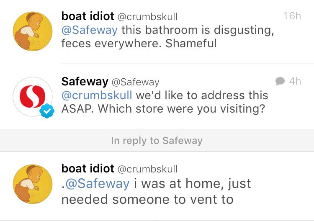This screenshot has height=221, width=314.
Task: Click the .@Safeway mention in last tweet
Action: pyautogui.click(x=95, y=184)
